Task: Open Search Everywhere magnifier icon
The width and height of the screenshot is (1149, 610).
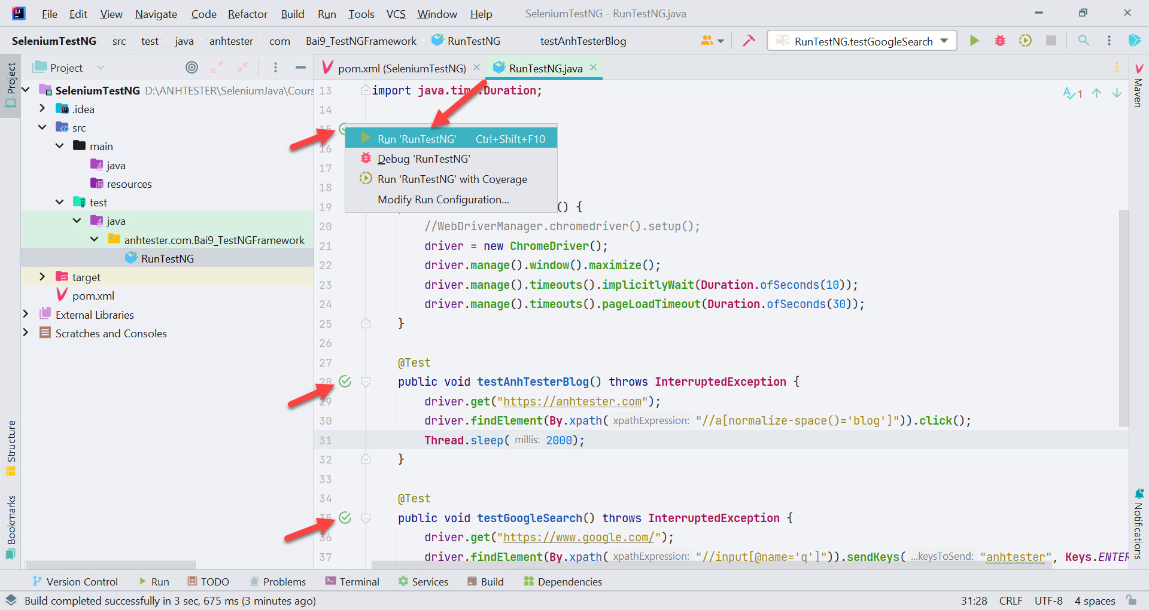Action: coord(1083,41)
